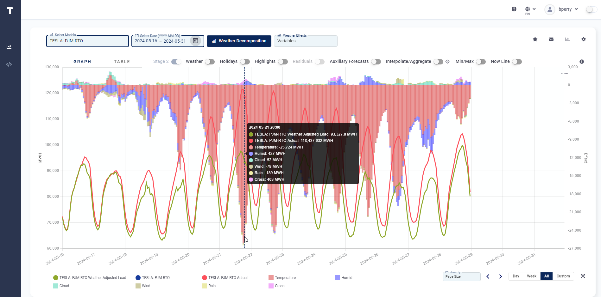Screen dimensions: 601x297
Task: Open the Weather Effects Variables dropdown
Action: 305,41
